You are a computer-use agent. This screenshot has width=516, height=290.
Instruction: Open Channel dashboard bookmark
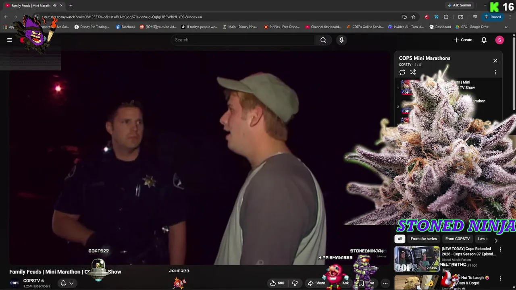click(x=323, y=27)
